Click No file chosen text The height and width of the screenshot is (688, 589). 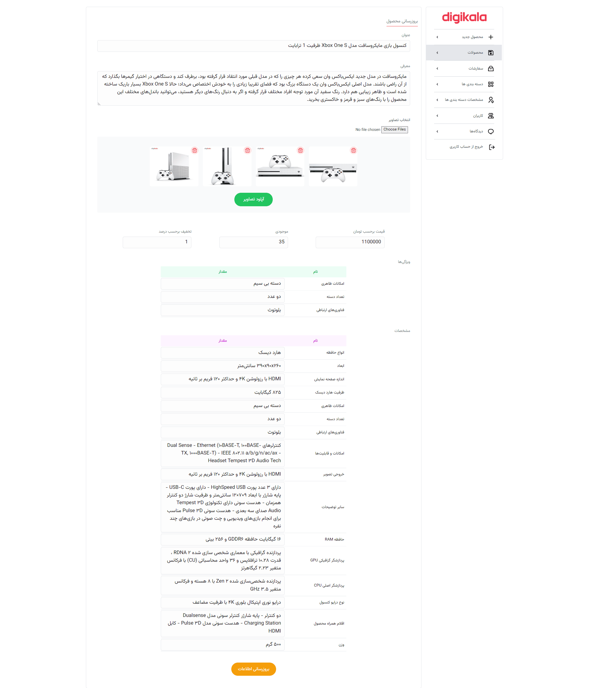368,130
